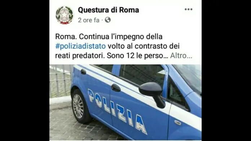Screen dimensions: 251x141
Task: Click "volto al contrasto dei" post text
Action: tap(144, 46)
